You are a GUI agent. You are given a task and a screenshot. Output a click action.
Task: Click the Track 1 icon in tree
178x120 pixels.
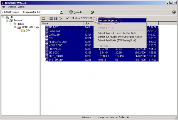[15, 24]
